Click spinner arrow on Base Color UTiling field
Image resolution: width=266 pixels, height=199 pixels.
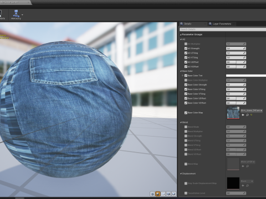click(x=244, y=90)
